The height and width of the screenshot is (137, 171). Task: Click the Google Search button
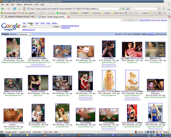57,27
